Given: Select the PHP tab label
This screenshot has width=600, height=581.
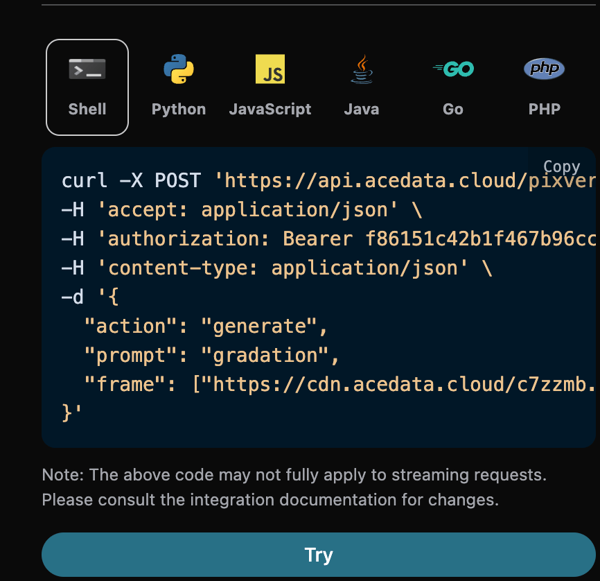Looking at the screenshot, I should [x=544, y=109].
